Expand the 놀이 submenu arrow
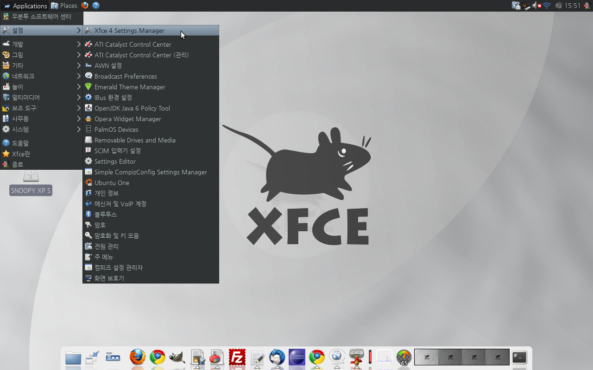The image size is (593, 370). 79,87
